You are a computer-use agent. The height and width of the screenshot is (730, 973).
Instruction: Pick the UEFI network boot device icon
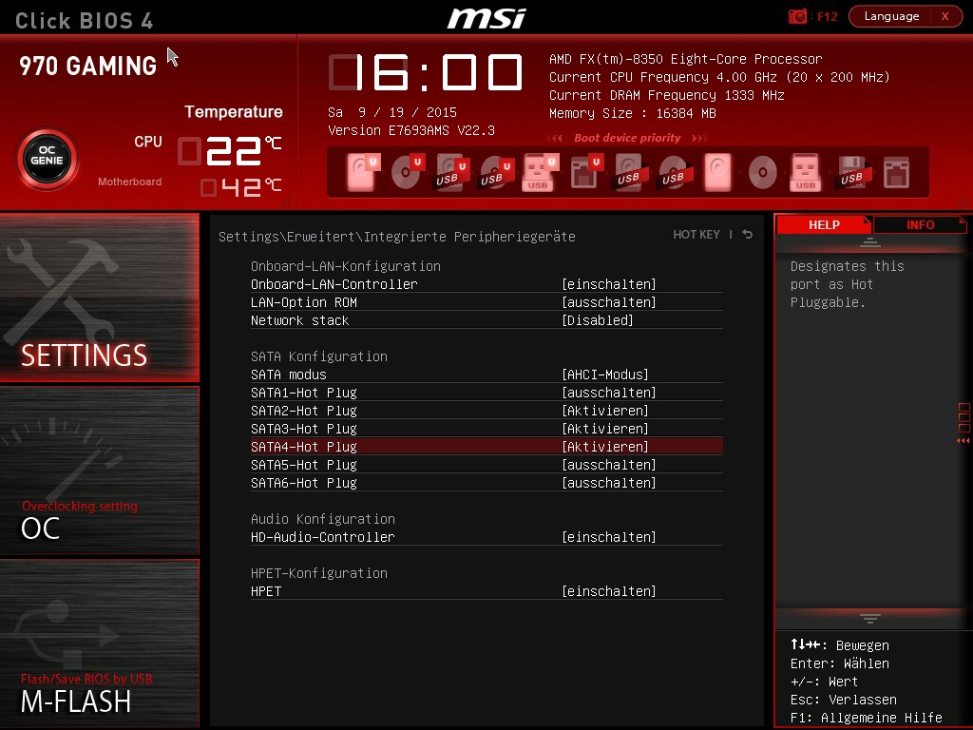585,172
